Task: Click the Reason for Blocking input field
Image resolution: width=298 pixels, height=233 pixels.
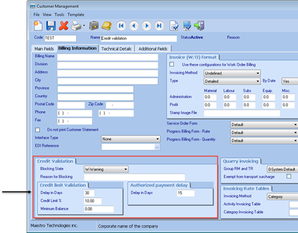Action: tap(134, 177)
